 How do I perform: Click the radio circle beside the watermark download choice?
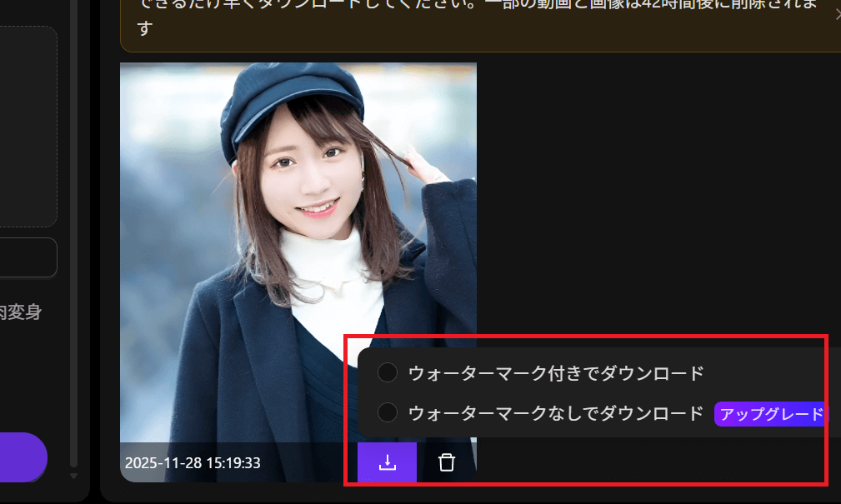tap(387, 372)
